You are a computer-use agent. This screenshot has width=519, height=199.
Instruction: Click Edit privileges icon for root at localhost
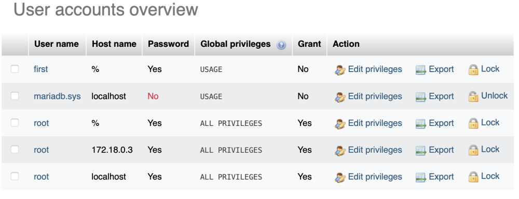pos(340,178)
